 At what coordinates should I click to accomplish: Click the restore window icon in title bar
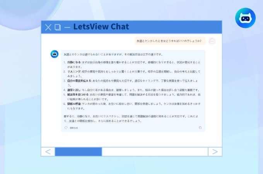tap(58, 27)
